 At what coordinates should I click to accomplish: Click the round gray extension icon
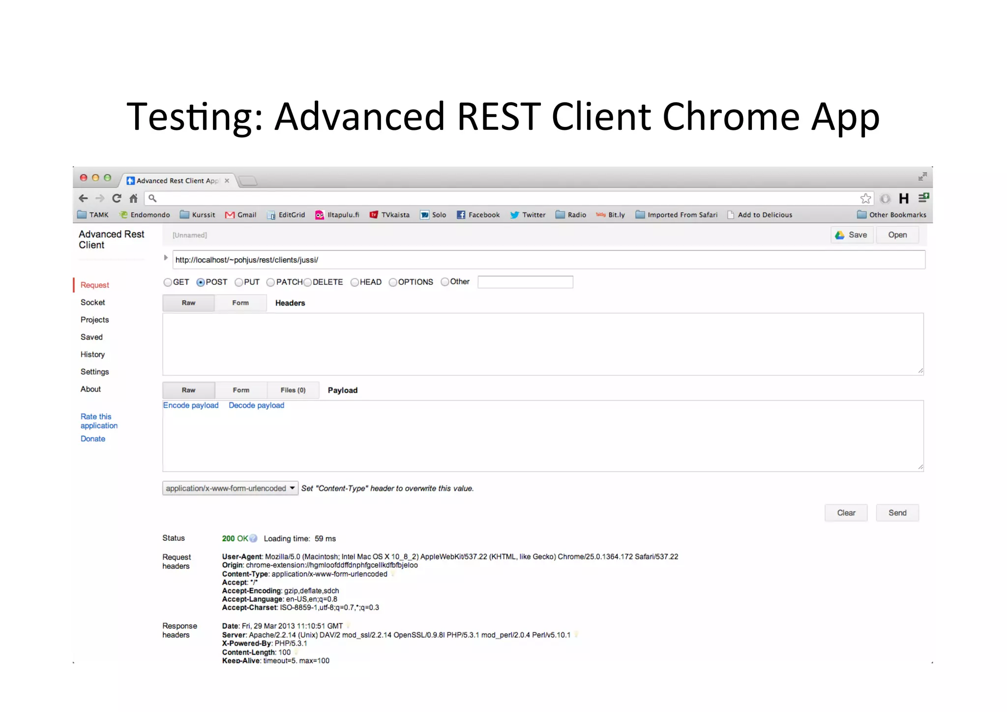pos(885,198)
